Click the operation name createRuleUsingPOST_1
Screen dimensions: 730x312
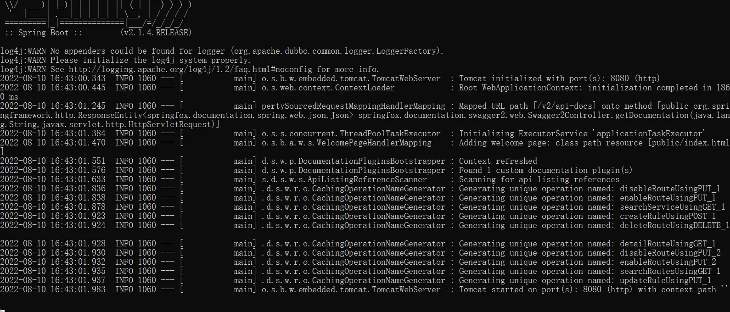coord(668,216)
